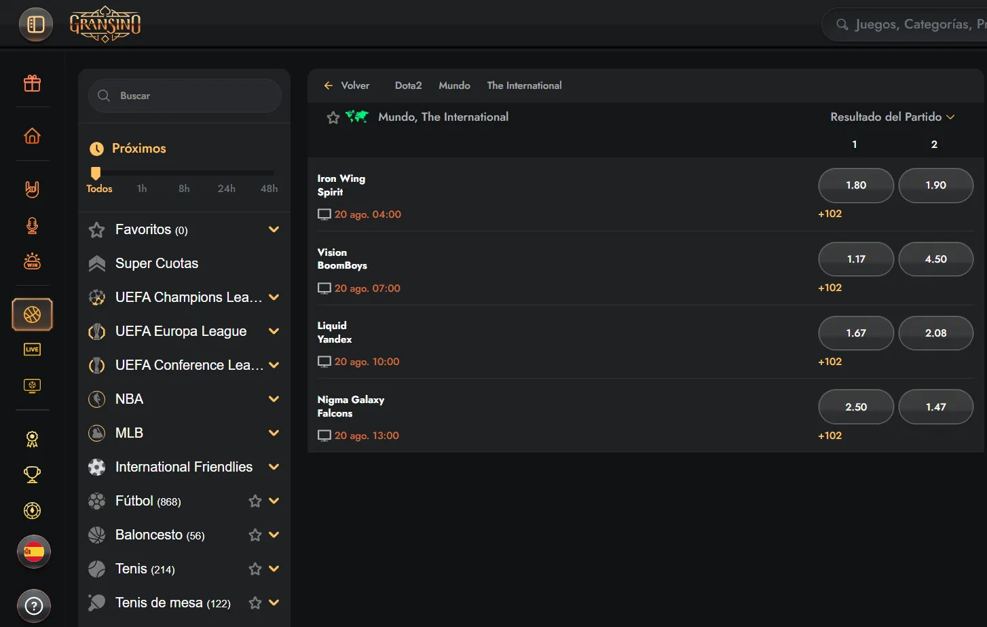The image size is (987, 627).
Task: Select the Mundo breadcrumb
Action: click(455, 85)
